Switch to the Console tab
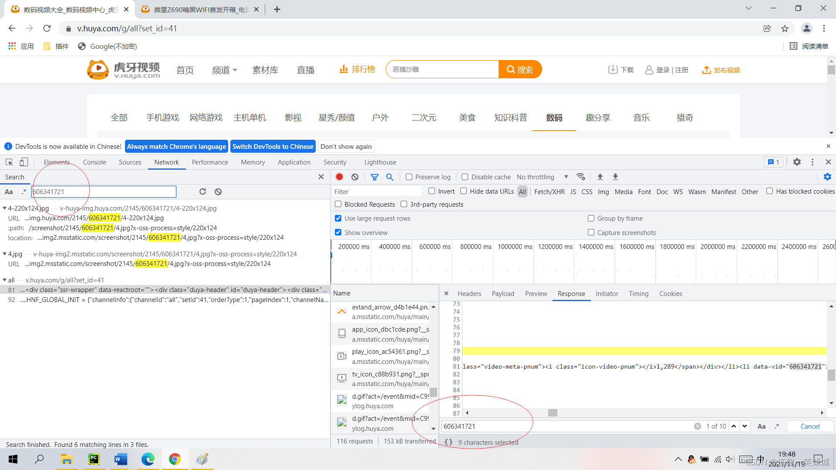This screenshot has width=836, height=470. click(x=94, y=162)
